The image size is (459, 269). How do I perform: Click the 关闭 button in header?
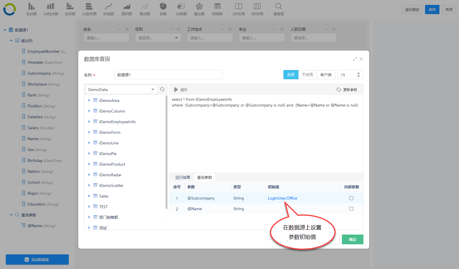click(449, 9)
